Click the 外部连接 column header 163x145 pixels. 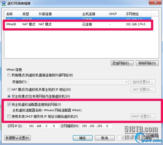(59, 14)
